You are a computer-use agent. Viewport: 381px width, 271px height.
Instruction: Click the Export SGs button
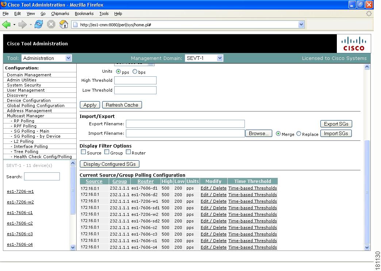(336, 124)
